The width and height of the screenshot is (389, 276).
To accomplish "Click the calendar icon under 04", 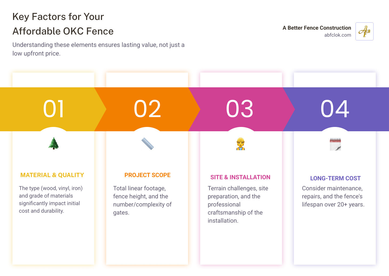I will pos(335,144).
